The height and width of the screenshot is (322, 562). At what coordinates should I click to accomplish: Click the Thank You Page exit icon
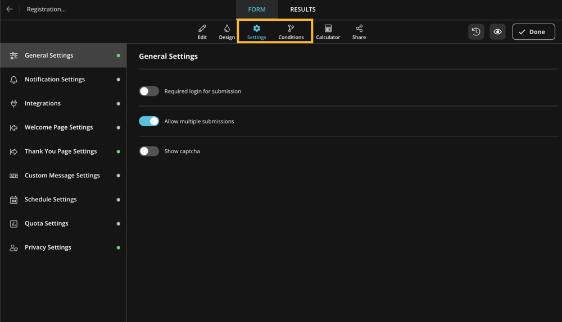[13, 151]
